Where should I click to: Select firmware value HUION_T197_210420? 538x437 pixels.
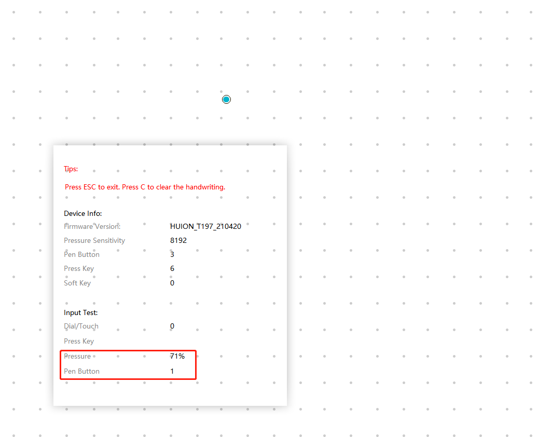click(x=205, y=227)
